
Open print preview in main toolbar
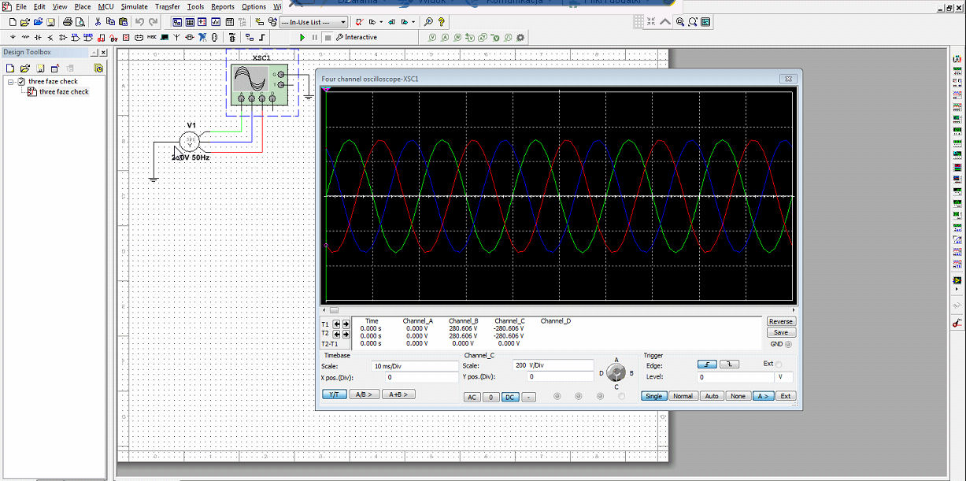pos(80,22)
